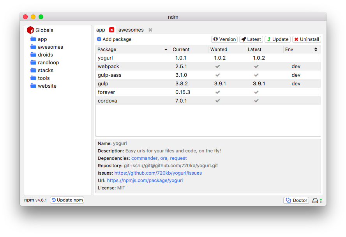346x237 pixels.
Task: Select the webpack package row
Action: (x=208, y=66)
